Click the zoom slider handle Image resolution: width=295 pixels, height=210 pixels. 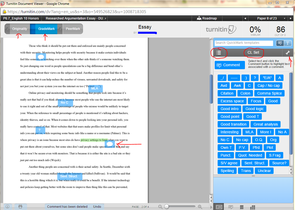click(x=167, y=207)
